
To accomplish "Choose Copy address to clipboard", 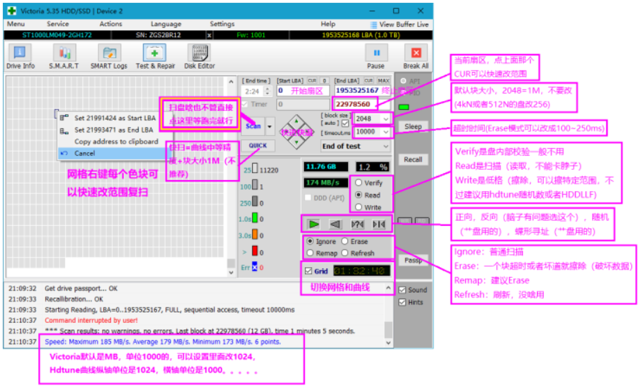I will coord(116,141).
